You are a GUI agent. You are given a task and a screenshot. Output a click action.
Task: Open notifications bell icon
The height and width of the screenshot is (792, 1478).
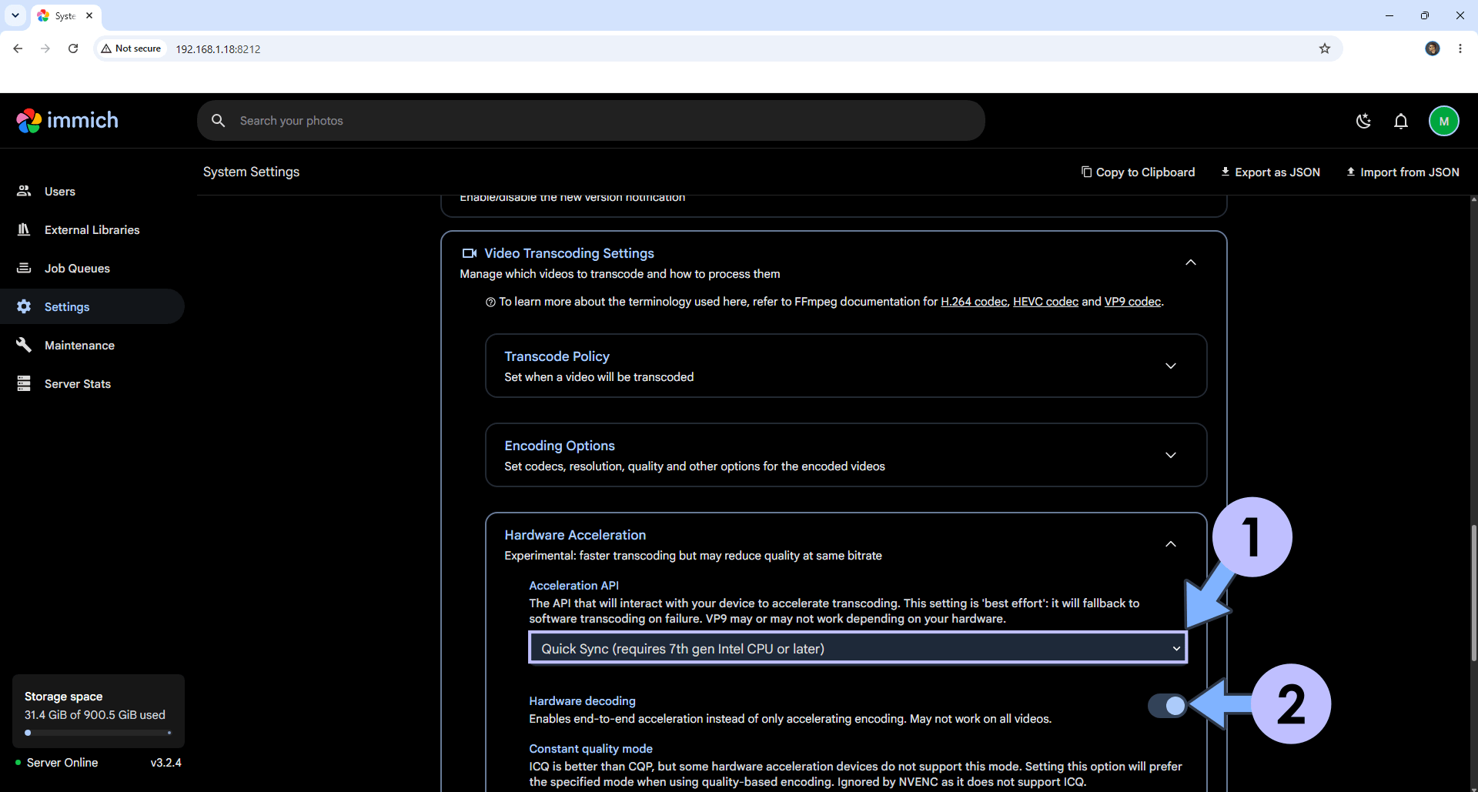click(x=1401, y=121)
